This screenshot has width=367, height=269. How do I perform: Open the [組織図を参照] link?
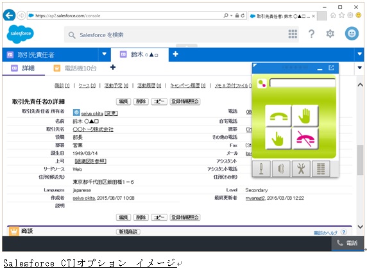(x=90, y=161)
